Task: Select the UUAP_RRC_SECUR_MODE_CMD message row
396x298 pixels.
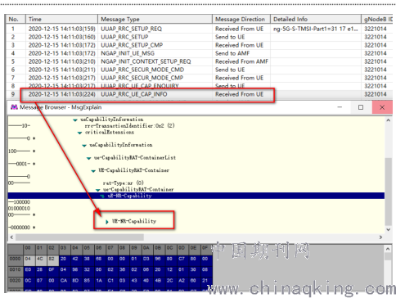Action: pos(199,70)
